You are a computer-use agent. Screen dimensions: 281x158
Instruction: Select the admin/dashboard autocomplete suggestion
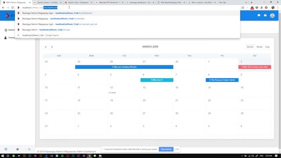coord(127,13)
